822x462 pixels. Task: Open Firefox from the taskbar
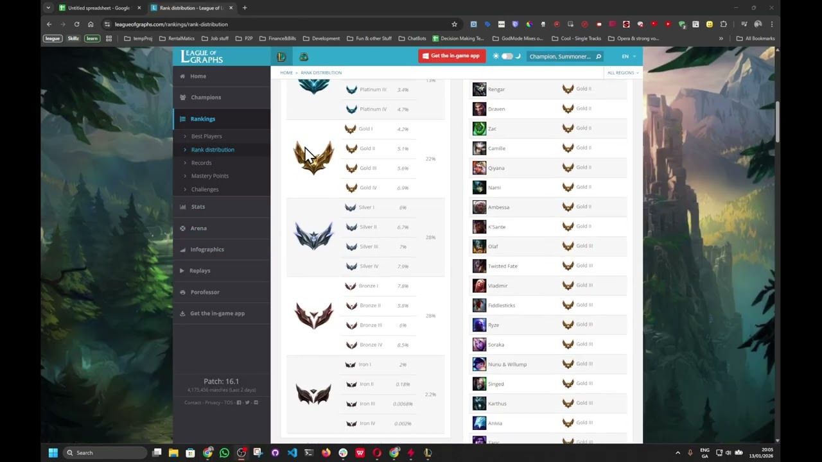[x=326, y=452]
